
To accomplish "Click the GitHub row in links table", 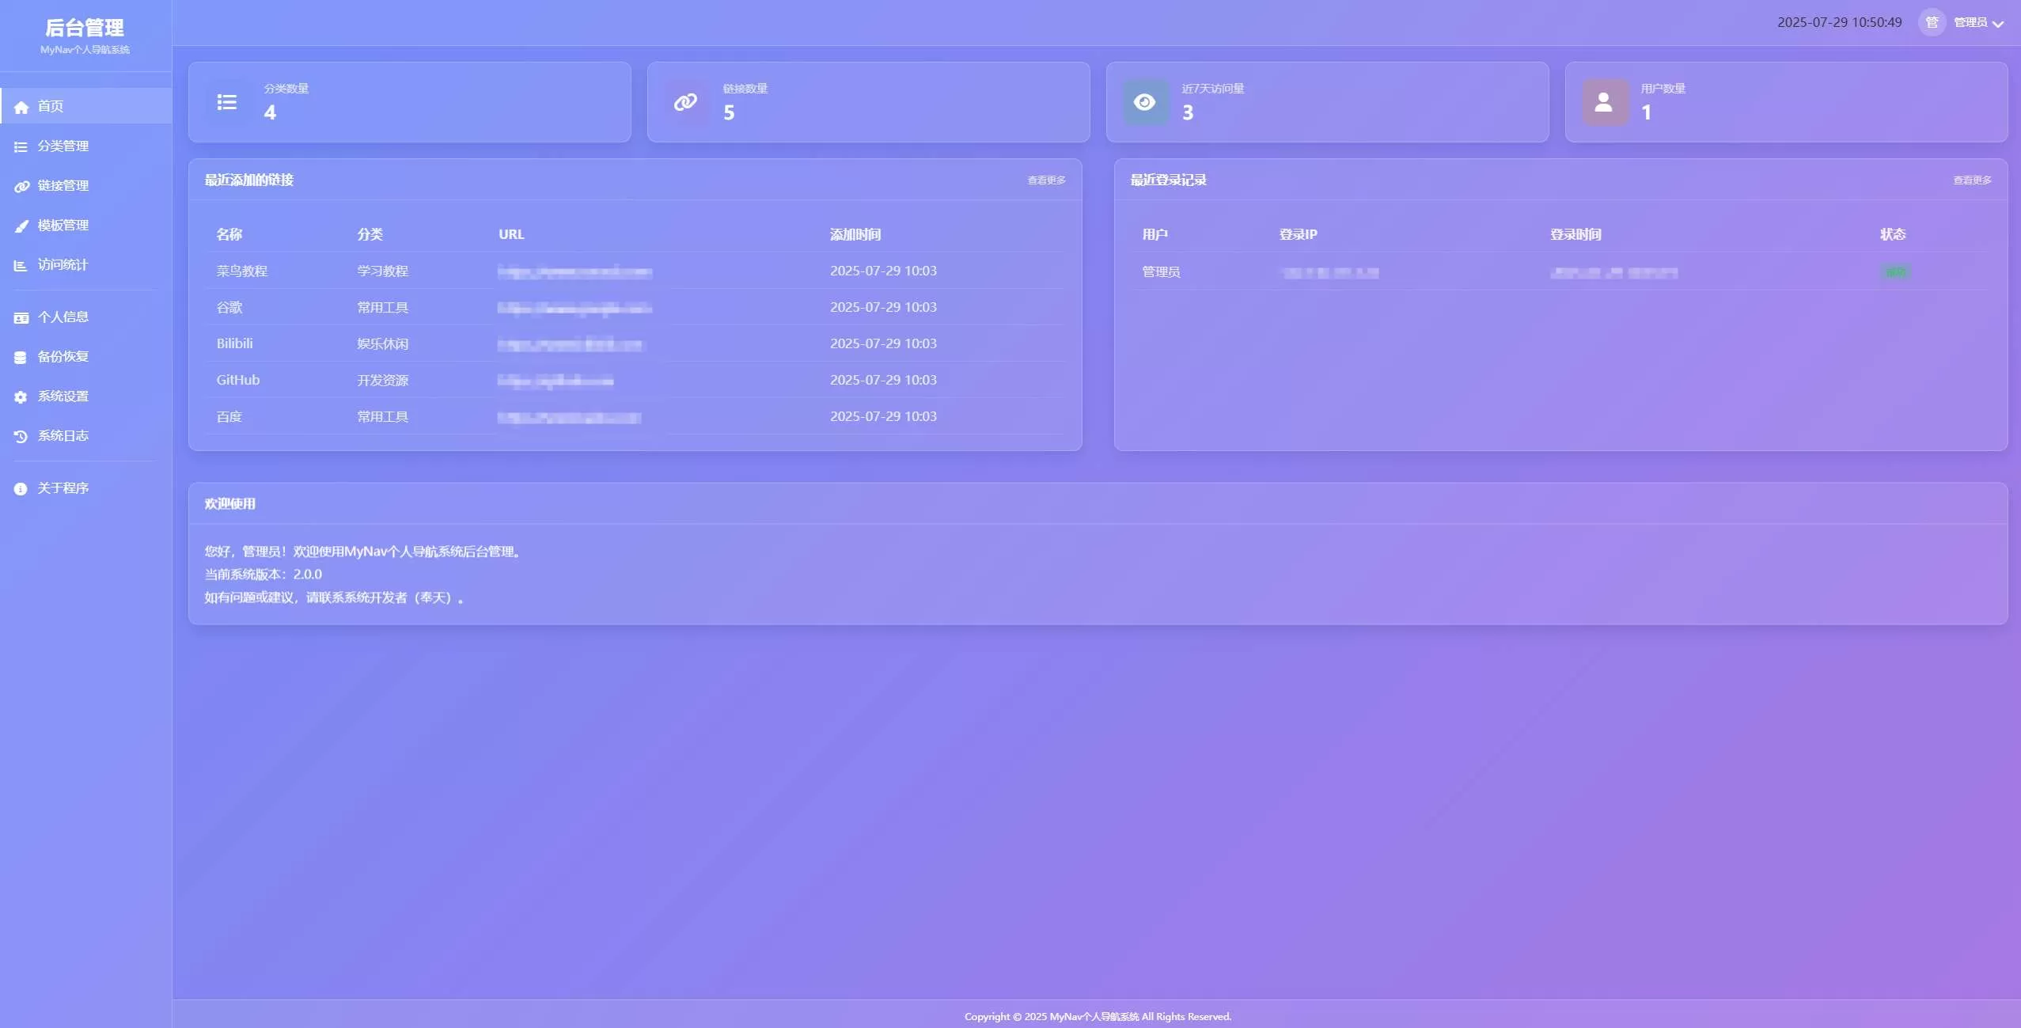I will [238, 380].
